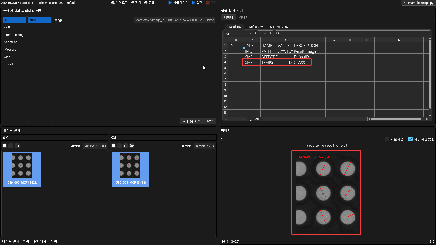
Task: Click image info icon in 이미지 panel
Action: tap(223, 139)
